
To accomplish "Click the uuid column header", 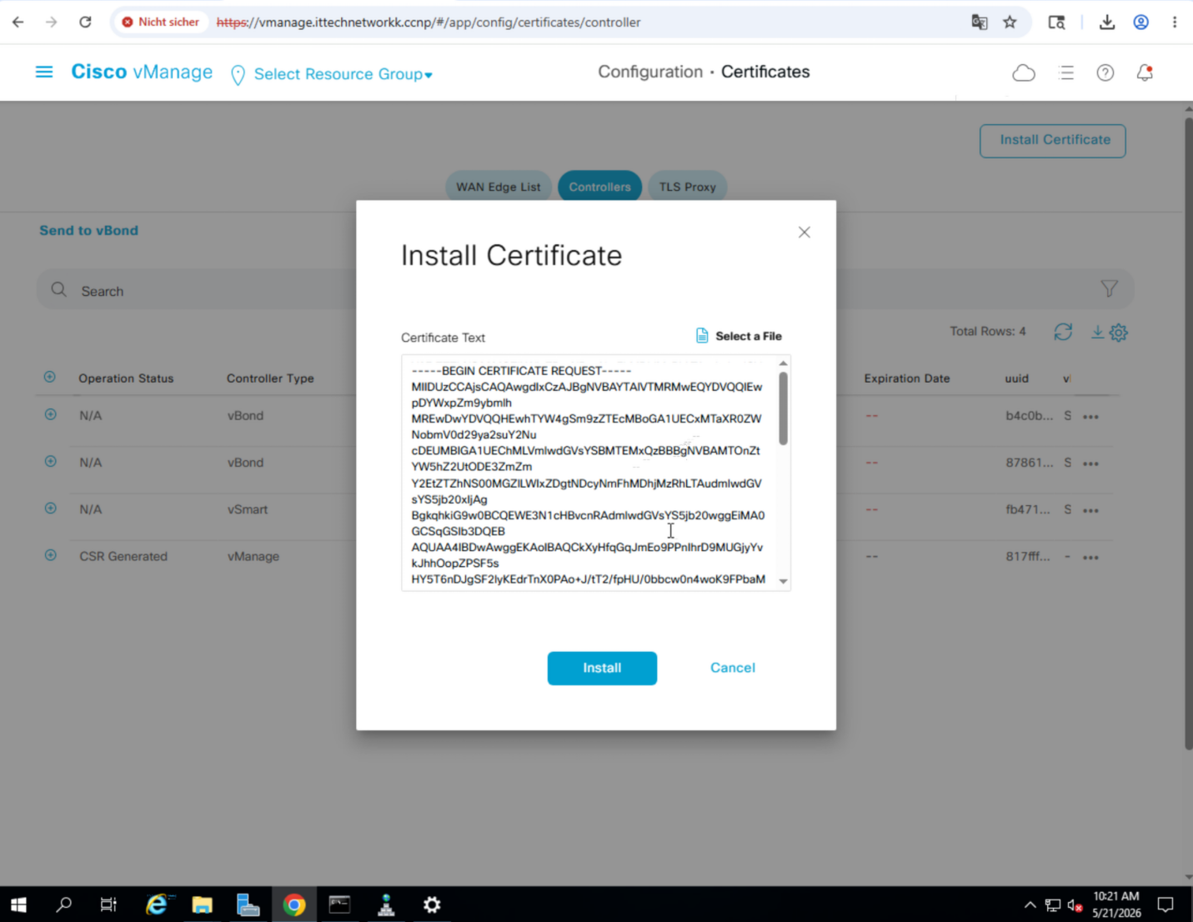I will (1016, 378).
